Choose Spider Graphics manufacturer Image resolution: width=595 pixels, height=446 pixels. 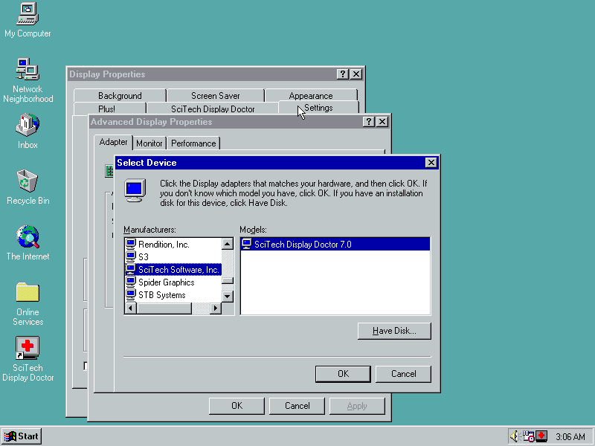(x=166, y=282)
